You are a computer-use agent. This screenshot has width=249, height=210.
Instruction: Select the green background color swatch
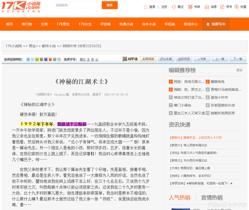click(37, 60)
